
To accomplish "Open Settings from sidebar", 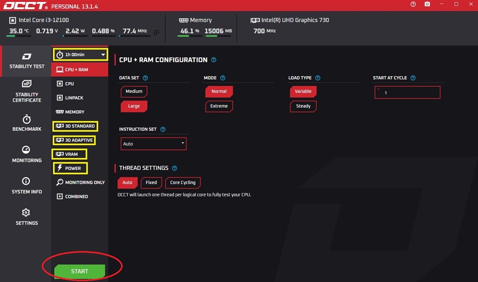I will 27,217.
